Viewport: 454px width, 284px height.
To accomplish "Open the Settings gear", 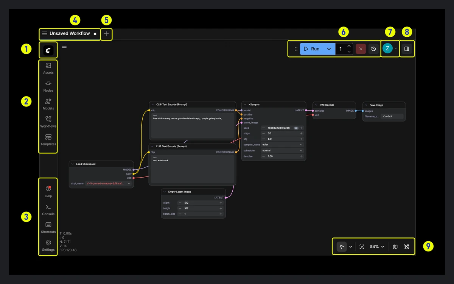I will (48, 245).
